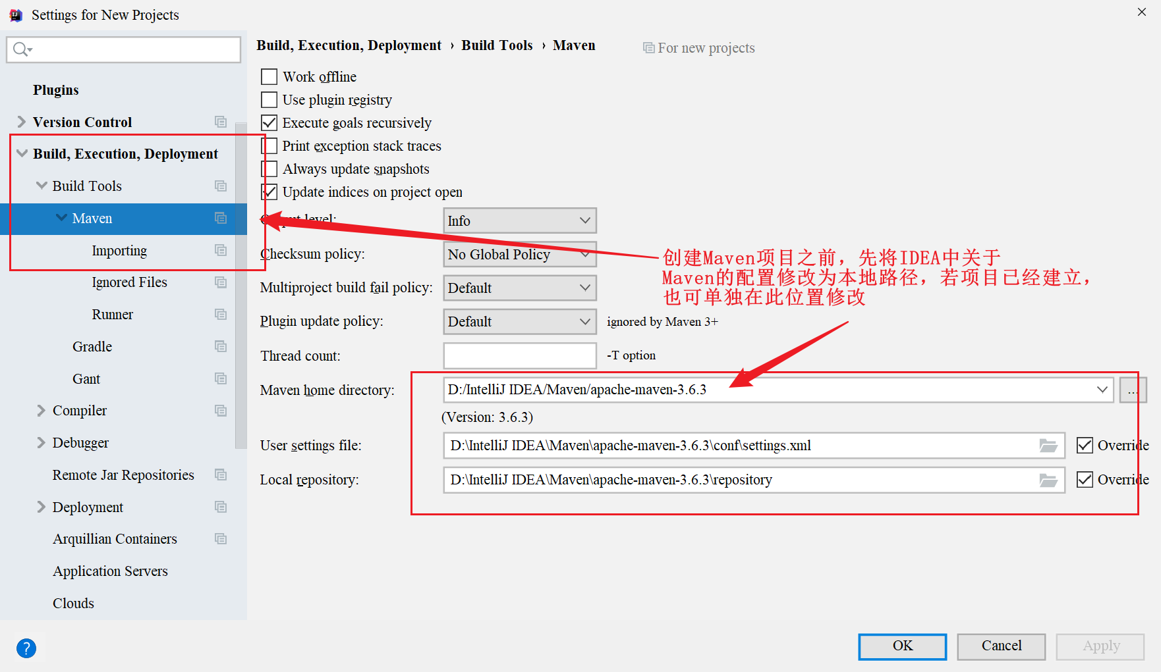Click the Maven row per-project copy icon
This screenshot has height=672, width=1161.
coord(221,218)
